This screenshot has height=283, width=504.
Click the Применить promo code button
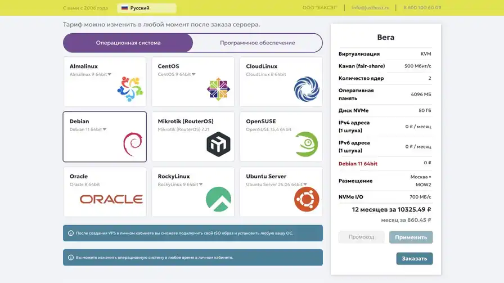411,237
